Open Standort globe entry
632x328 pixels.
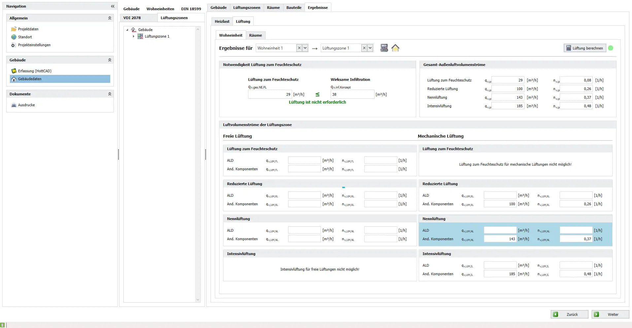click(x=25, y=37)
